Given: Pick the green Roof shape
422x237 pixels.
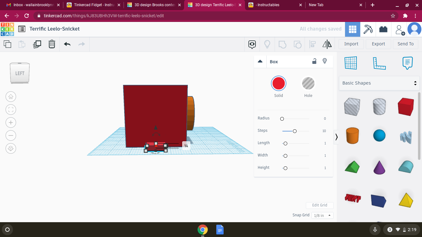Looking at the screenshot, I should click(352, 167).
